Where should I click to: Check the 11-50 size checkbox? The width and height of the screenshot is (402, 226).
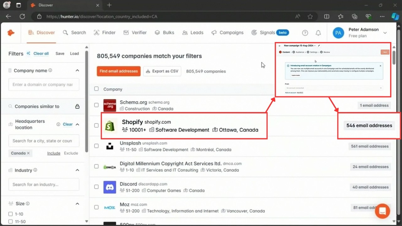tap(10, 222)
